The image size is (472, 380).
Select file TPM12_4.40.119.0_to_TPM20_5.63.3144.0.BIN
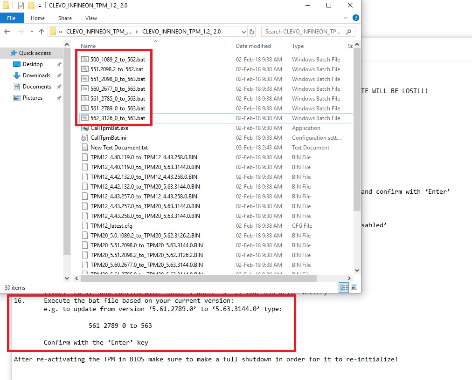[x=146, y=167]
